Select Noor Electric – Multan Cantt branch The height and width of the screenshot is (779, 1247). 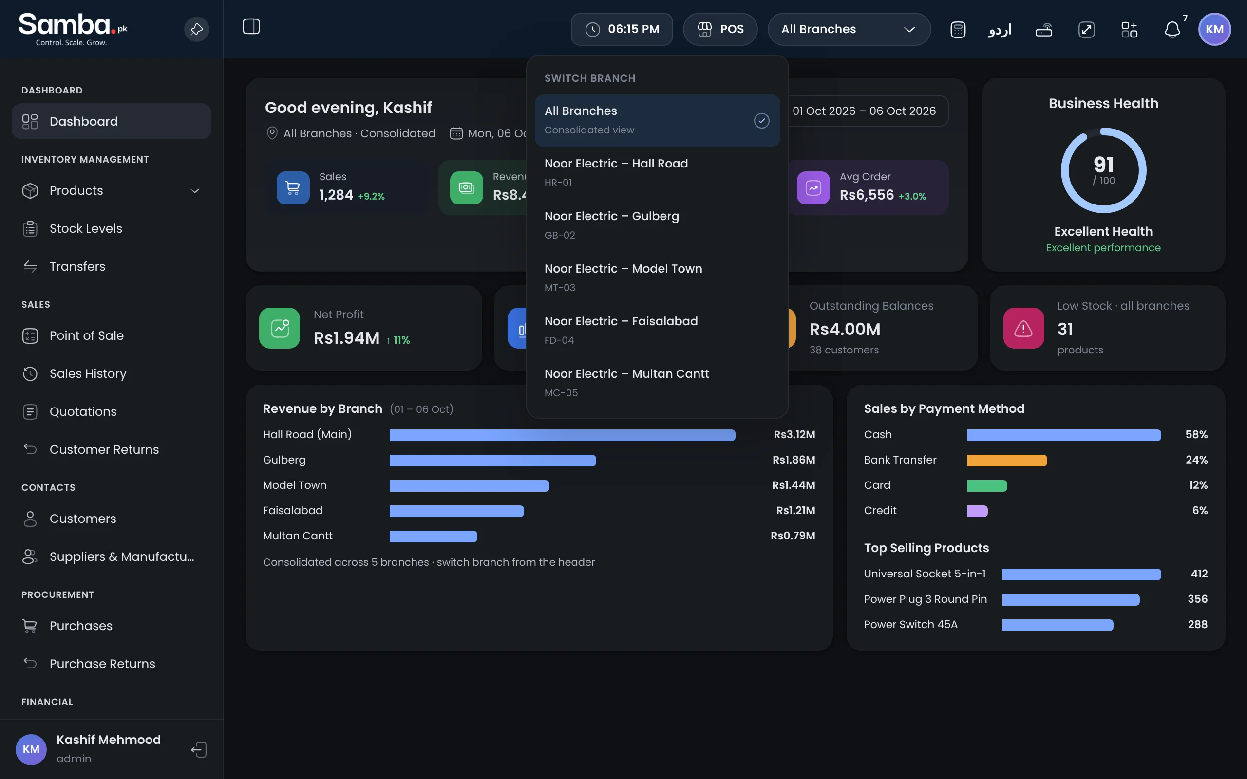[657, 383]
